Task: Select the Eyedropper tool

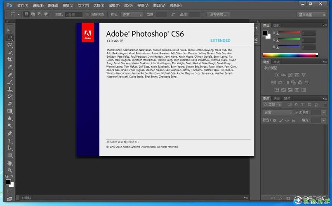Action: click(9, 67)
